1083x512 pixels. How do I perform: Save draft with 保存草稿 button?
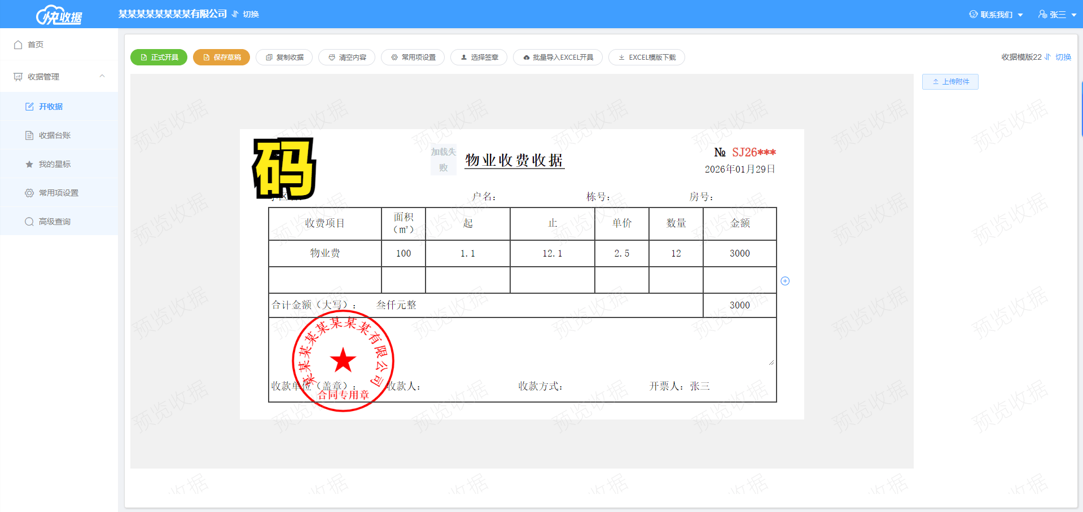pyautogui.click(x=221, y=58)
